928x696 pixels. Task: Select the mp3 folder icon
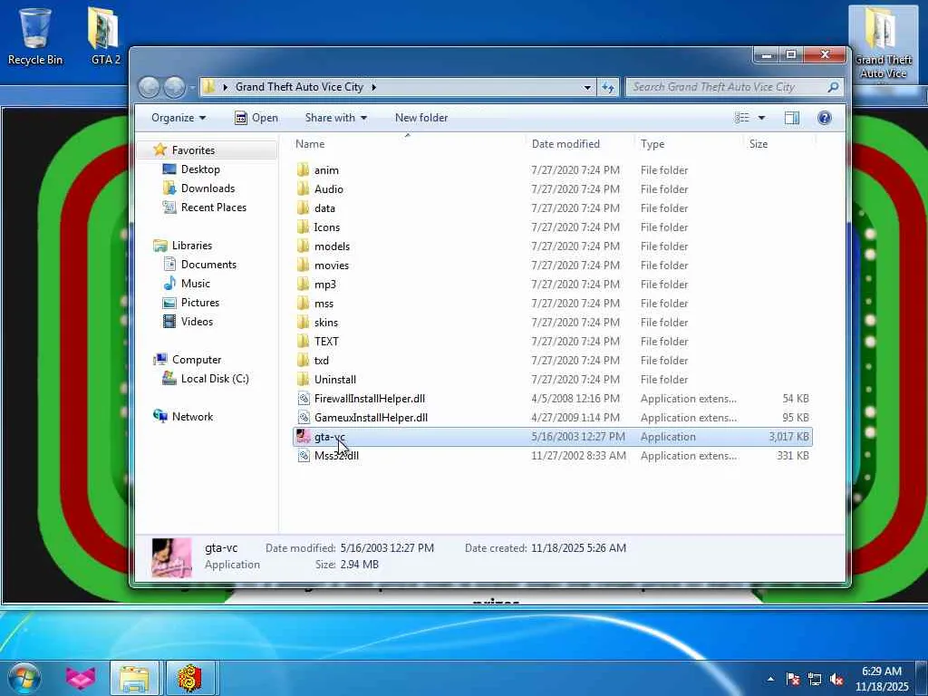(x=303, y=284)
